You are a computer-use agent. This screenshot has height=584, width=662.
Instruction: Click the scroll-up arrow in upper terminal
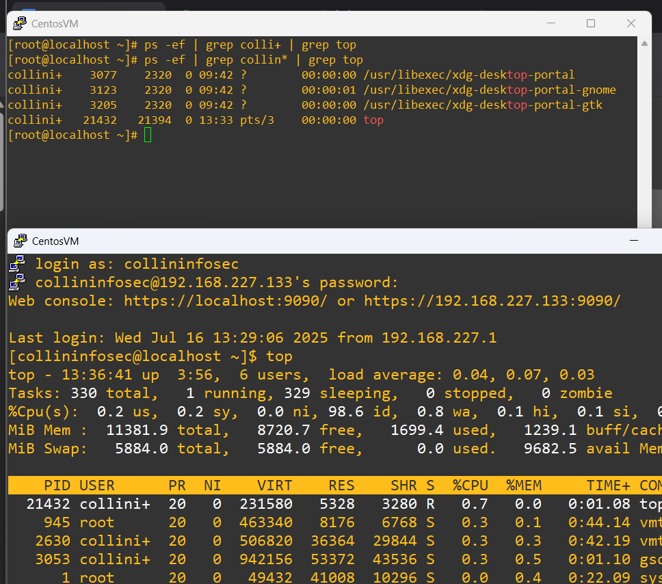(644, 44)
